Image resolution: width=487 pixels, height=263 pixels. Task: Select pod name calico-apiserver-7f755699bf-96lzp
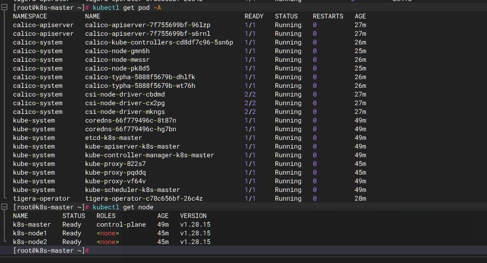coord(148,25)
